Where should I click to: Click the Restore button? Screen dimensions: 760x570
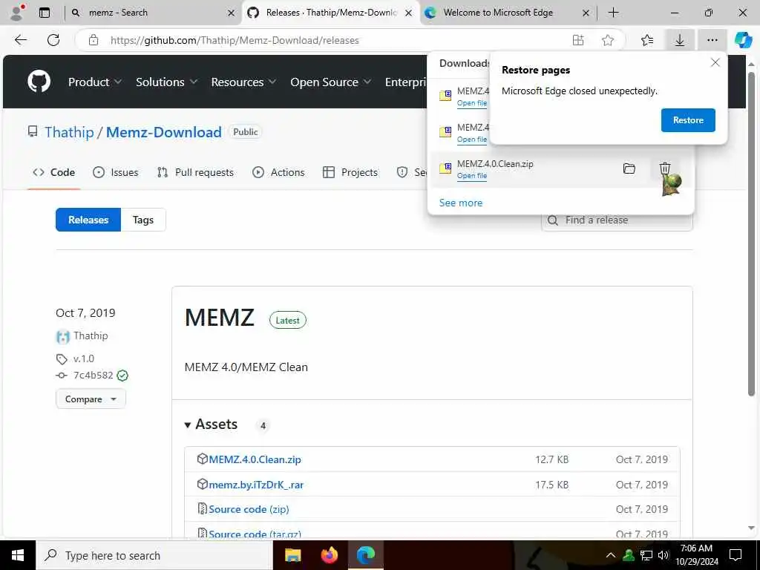point(688,120)
